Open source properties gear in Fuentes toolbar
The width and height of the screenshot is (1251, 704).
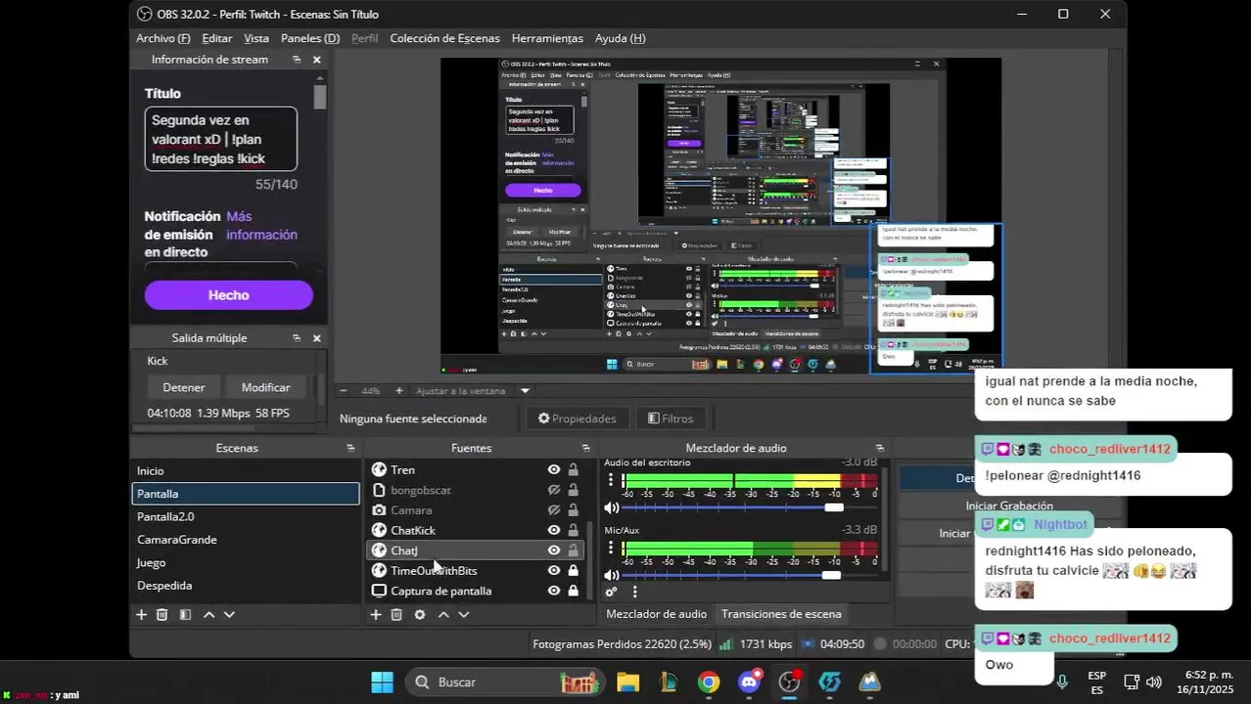point(420,615)
